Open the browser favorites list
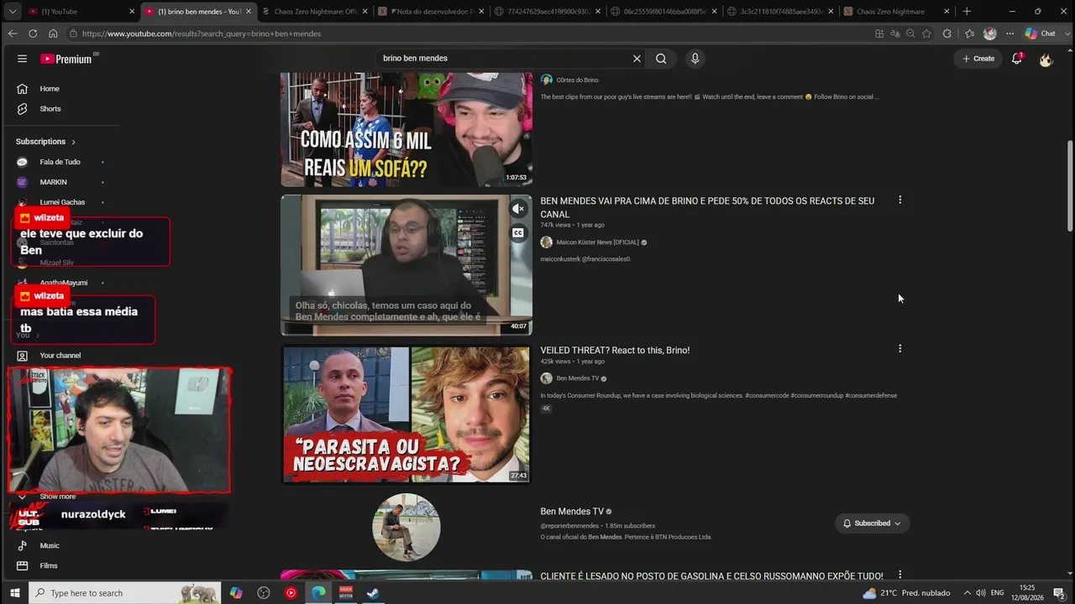This screenshot has width=1075, height=604. coord(969,34)
